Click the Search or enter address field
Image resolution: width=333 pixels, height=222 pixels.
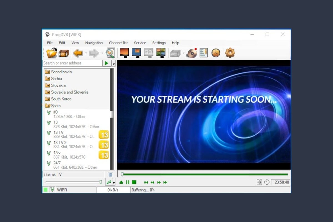[72, 63]
